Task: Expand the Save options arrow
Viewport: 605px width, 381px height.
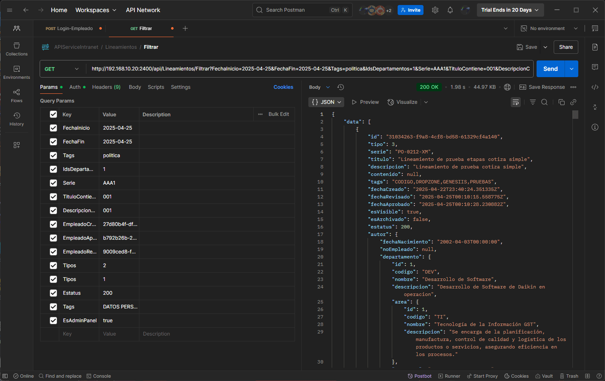Action: tap(545, 47)
